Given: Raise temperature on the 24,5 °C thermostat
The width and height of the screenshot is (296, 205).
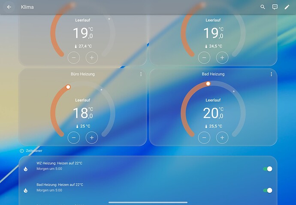Looking at the screenshot, I should [x=222, y=58].
